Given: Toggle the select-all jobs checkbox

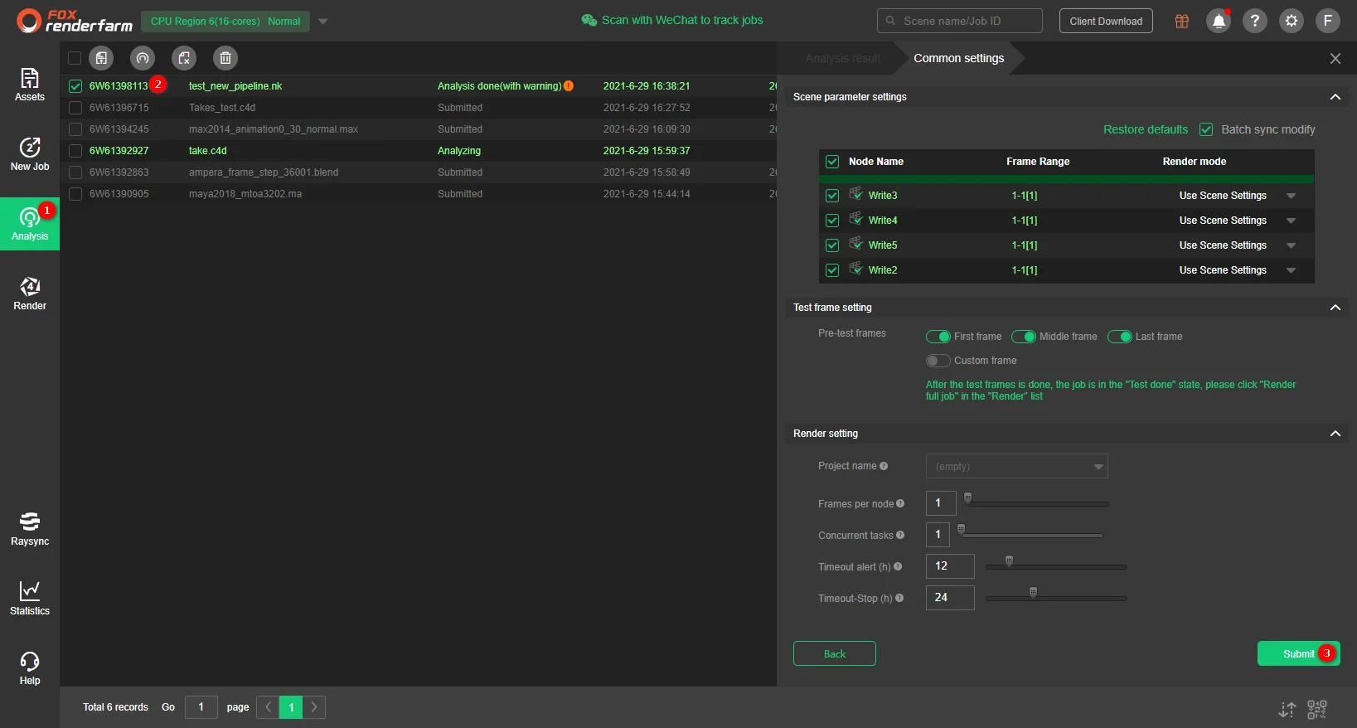Looking at the screenshot, I should click(x=75, y=58).
